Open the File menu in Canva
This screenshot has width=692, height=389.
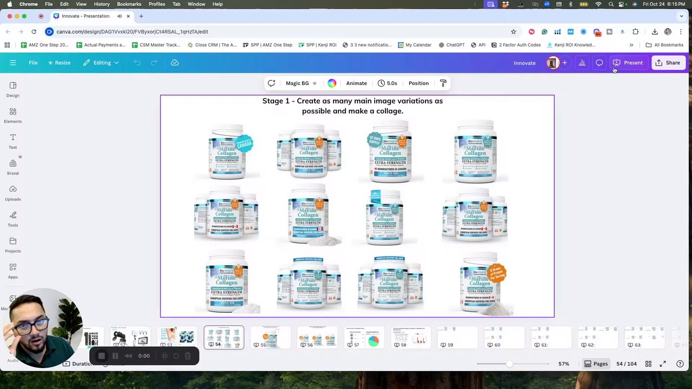[x=33, y=63]
